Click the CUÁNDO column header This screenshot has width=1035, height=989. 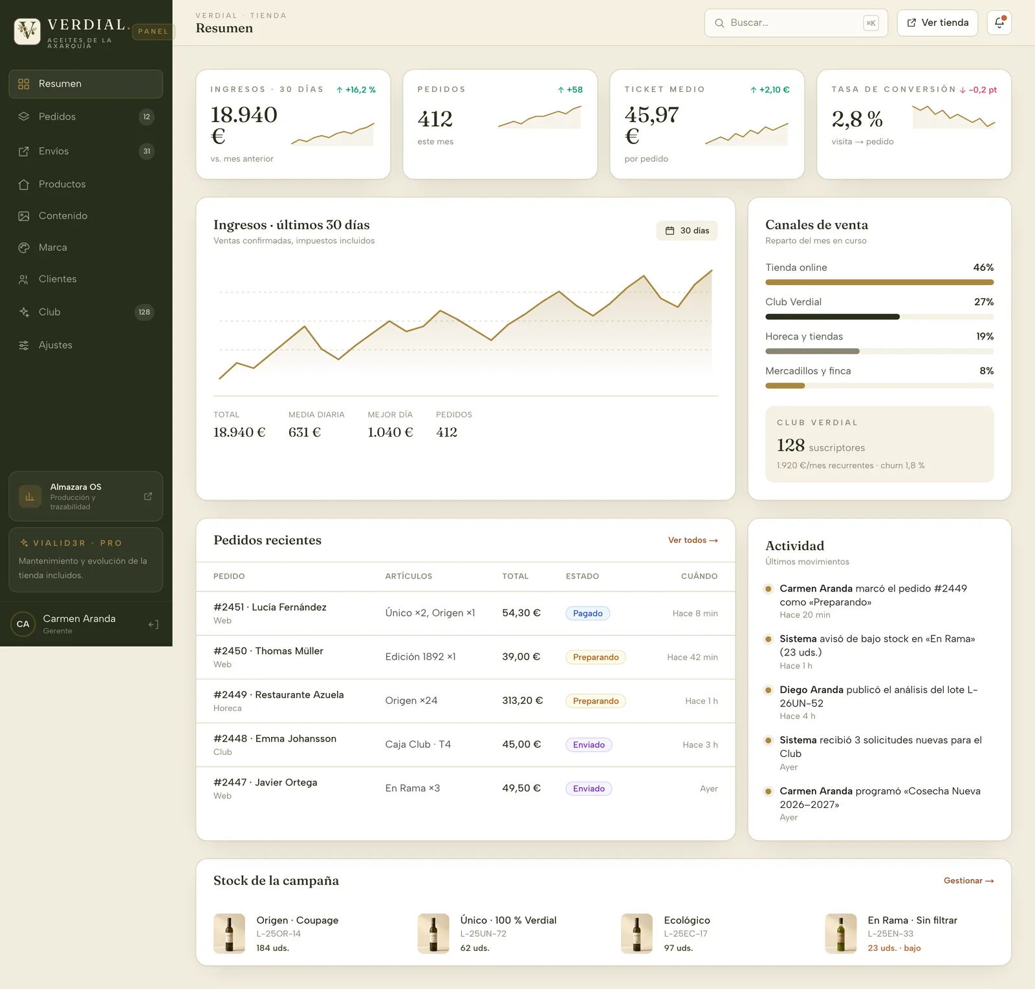tap(699, 577)
